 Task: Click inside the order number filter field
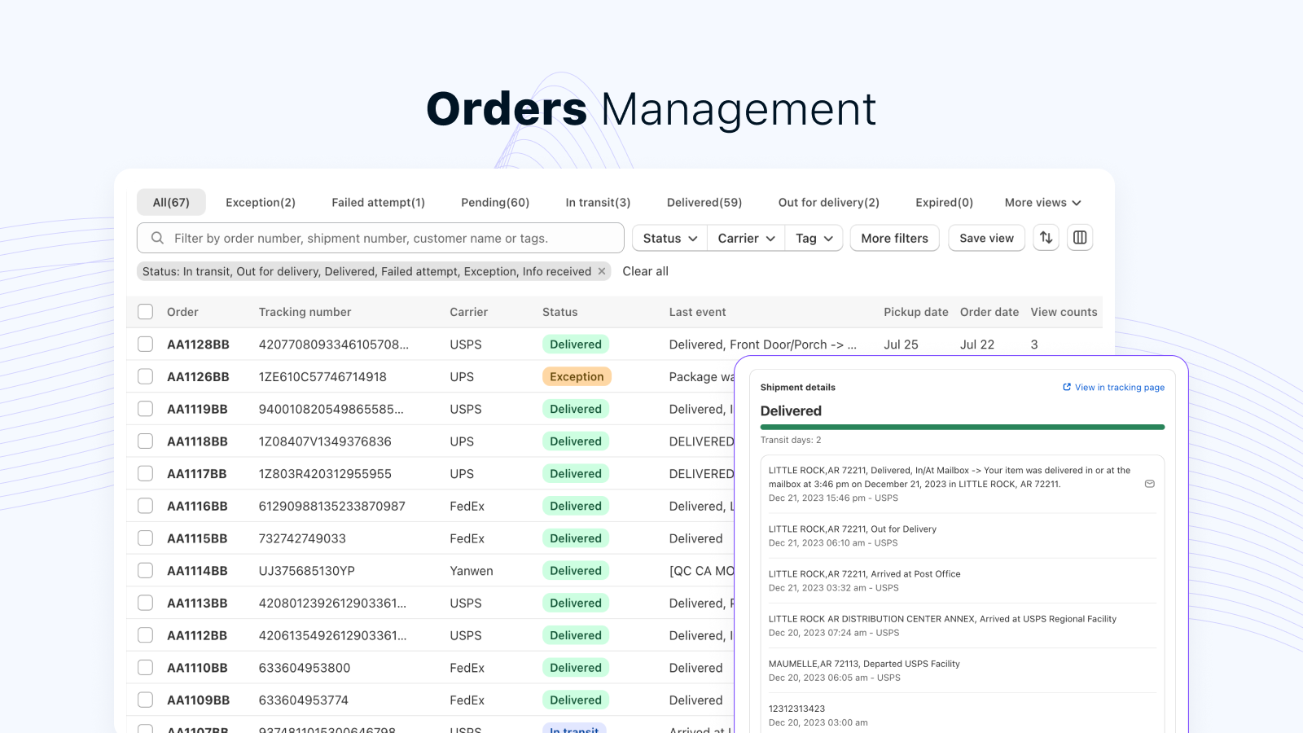point(366,238)
